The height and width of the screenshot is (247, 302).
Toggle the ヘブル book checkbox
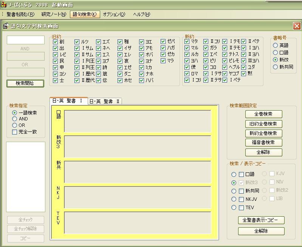[225, 67]
